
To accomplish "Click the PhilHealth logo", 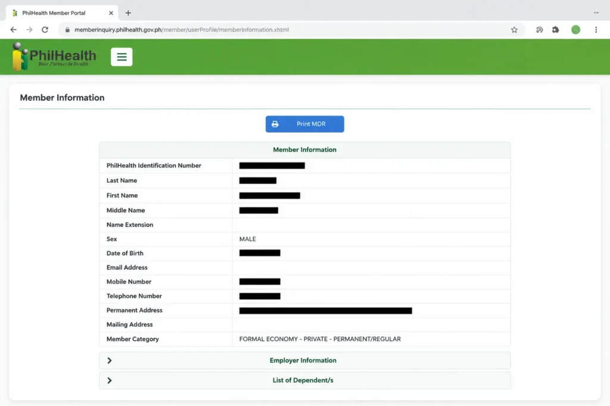I will 54,57.
